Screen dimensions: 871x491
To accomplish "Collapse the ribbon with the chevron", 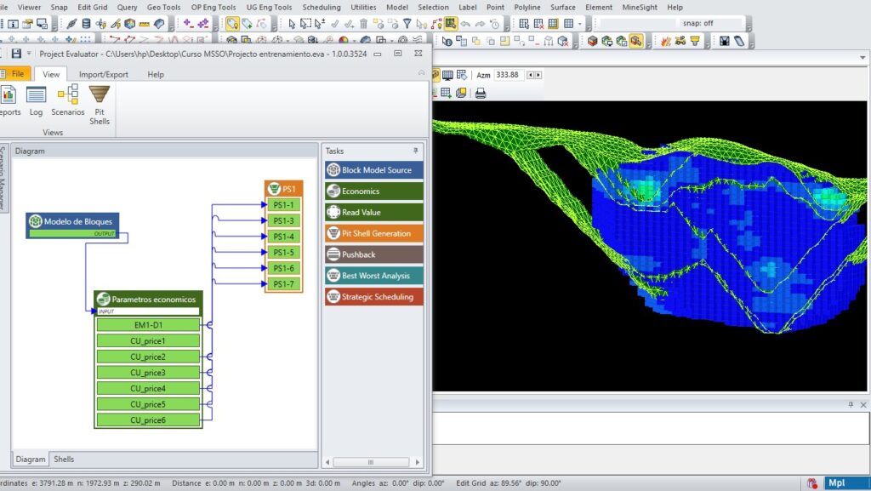I will pyautogui.click(x=422, y=73).
